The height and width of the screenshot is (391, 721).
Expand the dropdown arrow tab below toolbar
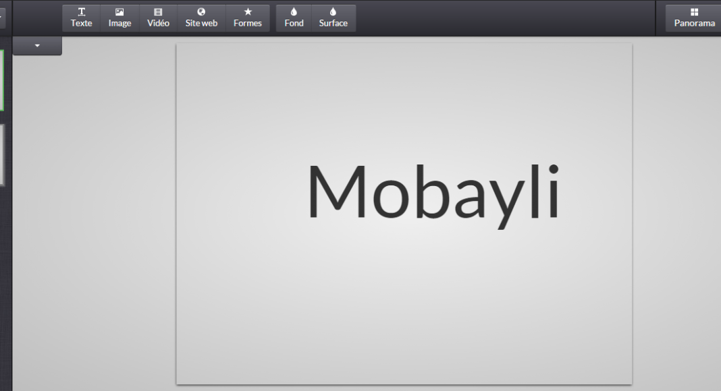[37, 46]
